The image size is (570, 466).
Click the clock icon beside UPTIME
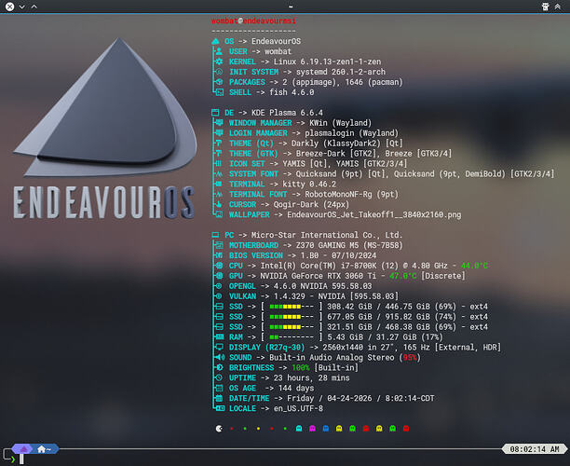219,377
